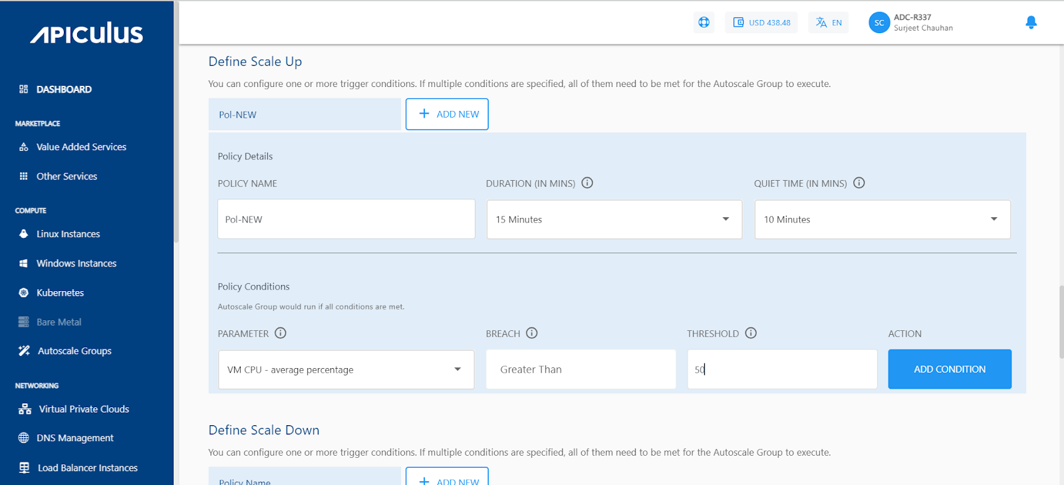Click Add New under Define Scale Up
This screenshot has width=1064, height=485.
(447, 114)
